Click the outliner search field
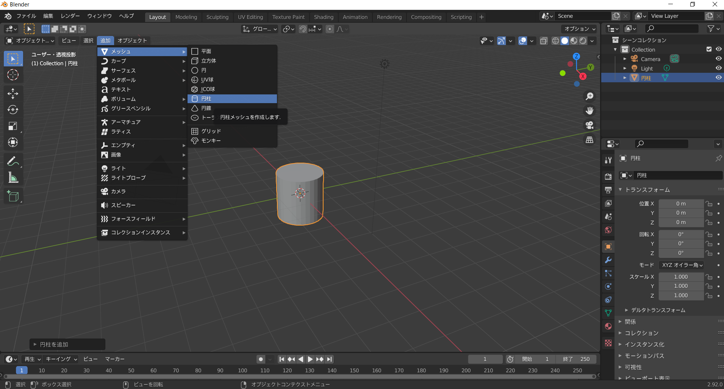 pyautogui.click(x=672, y=28)
